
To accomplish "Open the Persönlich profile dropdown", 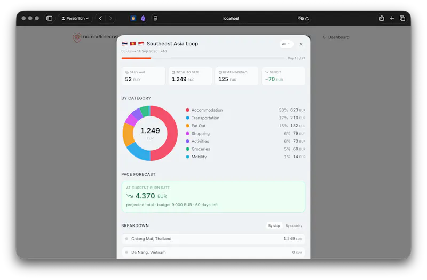I will click(75, 18).
